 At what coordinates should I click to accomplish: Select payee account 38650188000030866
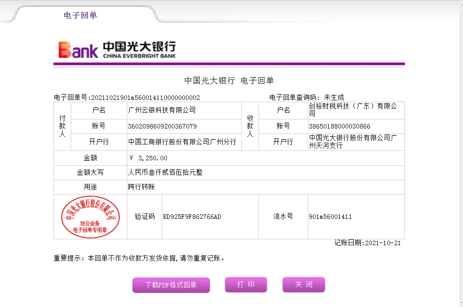click(x=340, y=126)
